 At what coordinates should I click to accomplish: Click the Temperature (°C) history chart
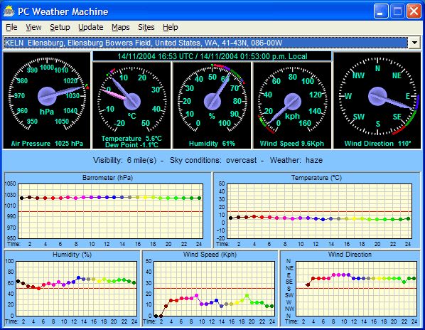point(317,210)
